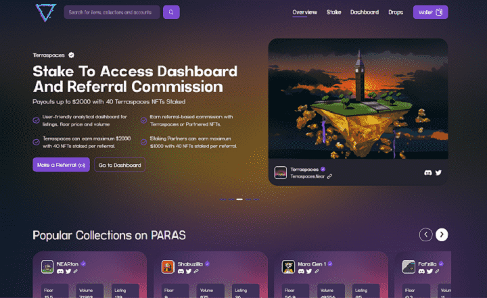Open Terraspaces Twitter from featured card
Image resolution: width=487 pixels, height=298 pixels.
(x=438, y=172)
